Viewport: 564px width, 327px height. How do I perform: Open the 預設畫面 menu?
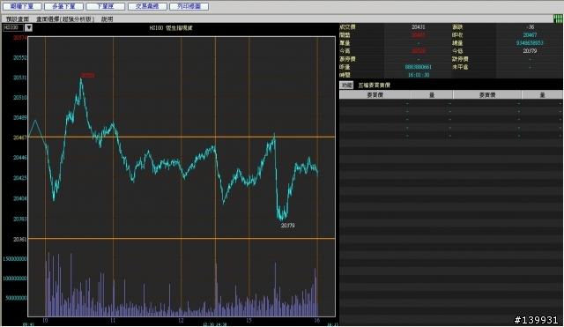(x=18, y=19)
